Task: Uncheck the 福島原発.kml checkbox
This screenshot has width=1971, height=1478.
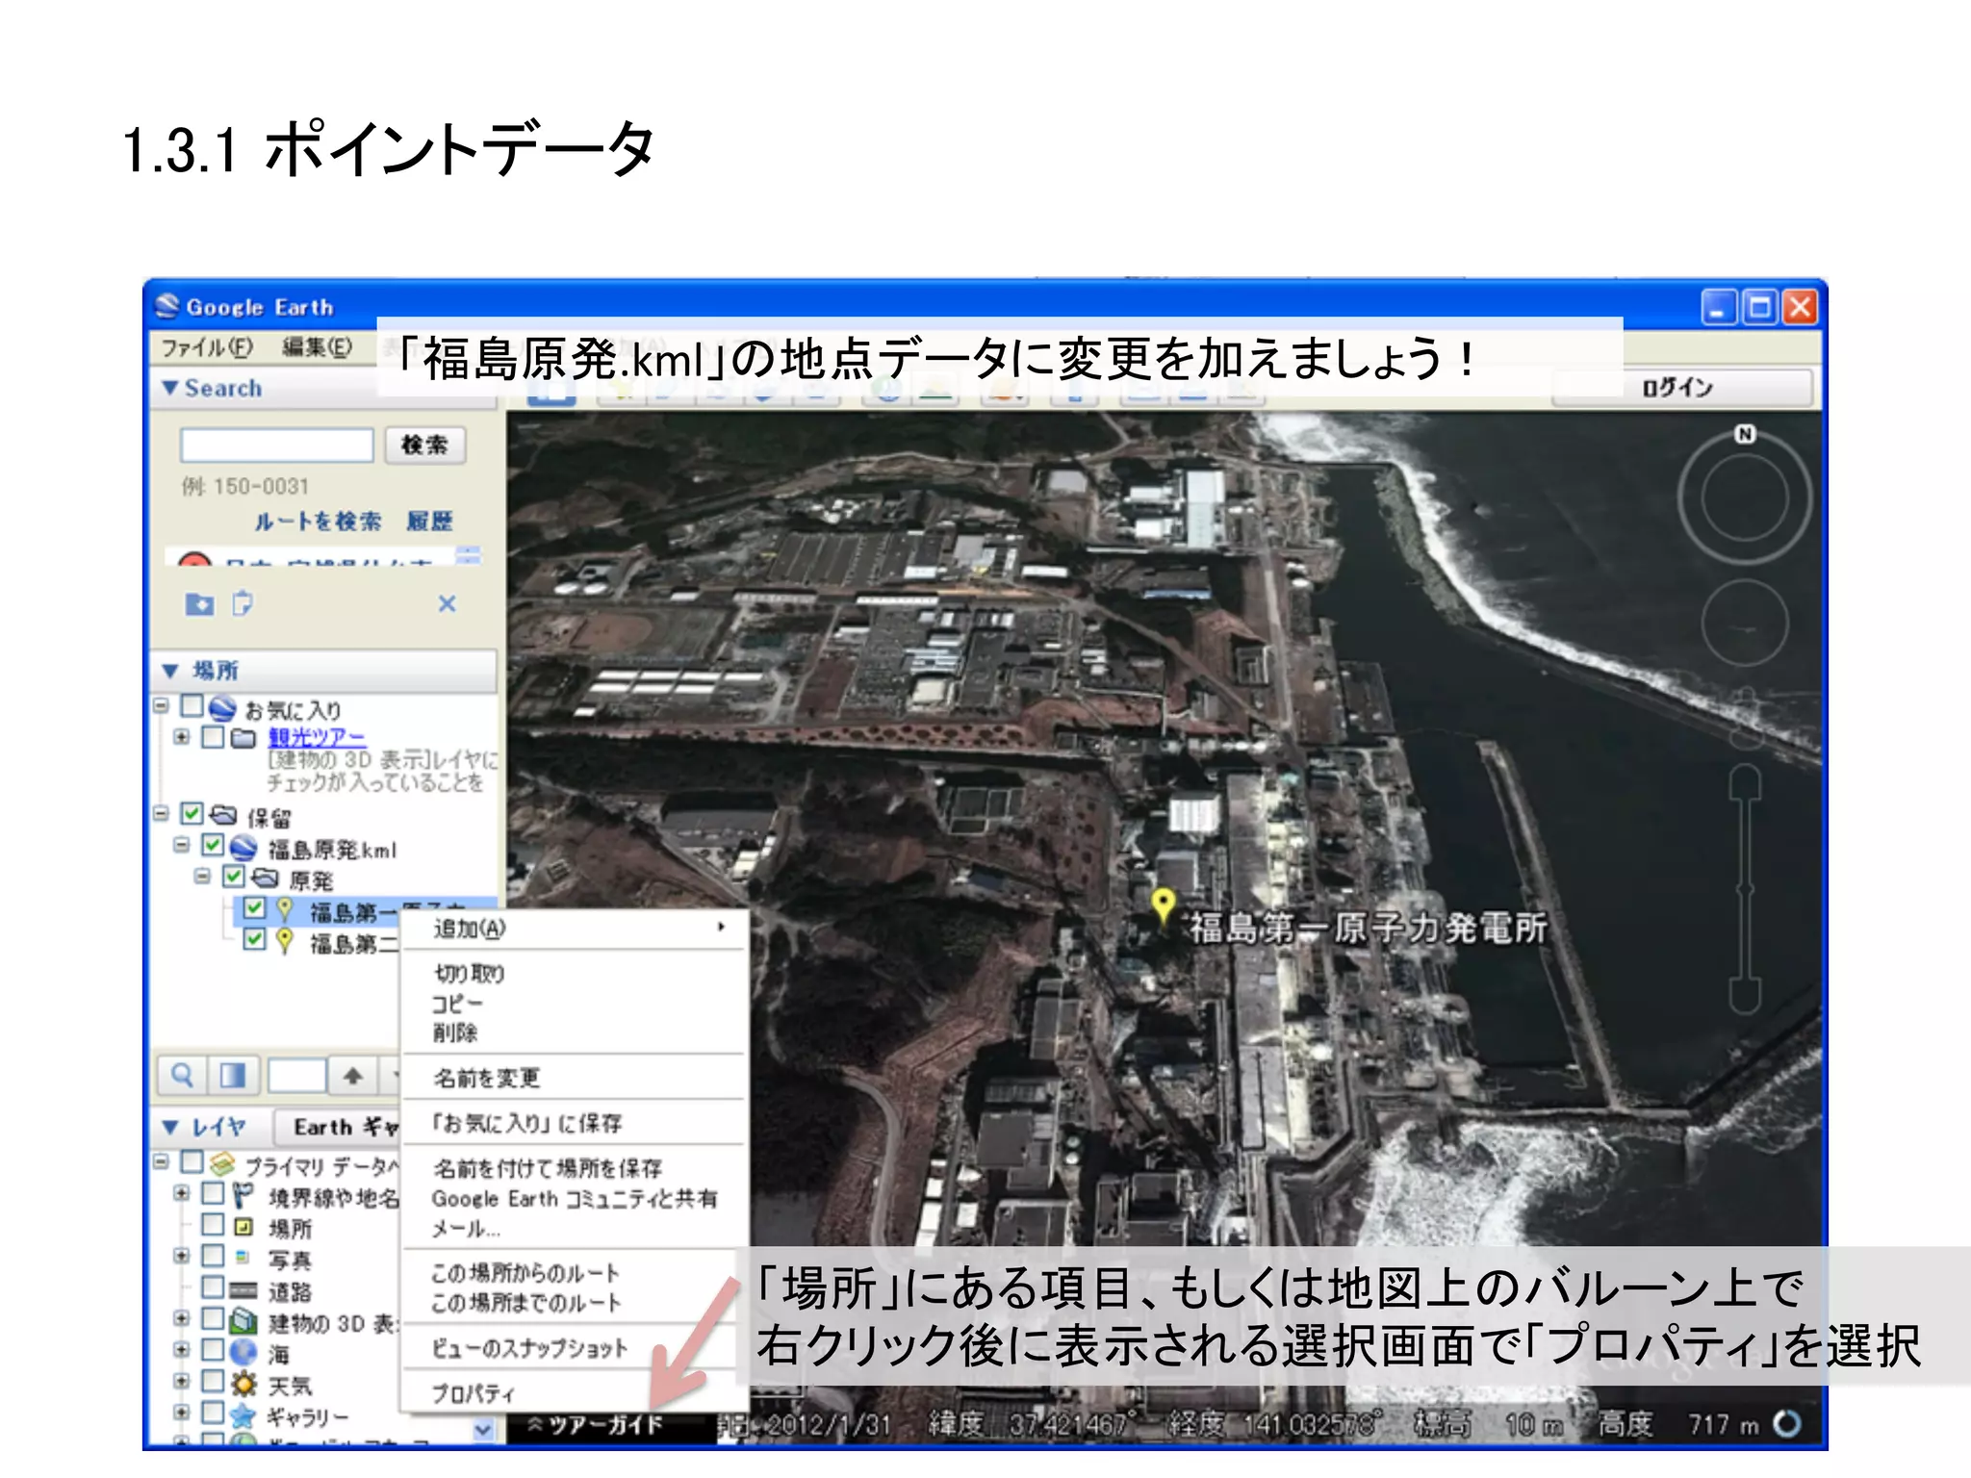Action: click(x=213, y=846)
